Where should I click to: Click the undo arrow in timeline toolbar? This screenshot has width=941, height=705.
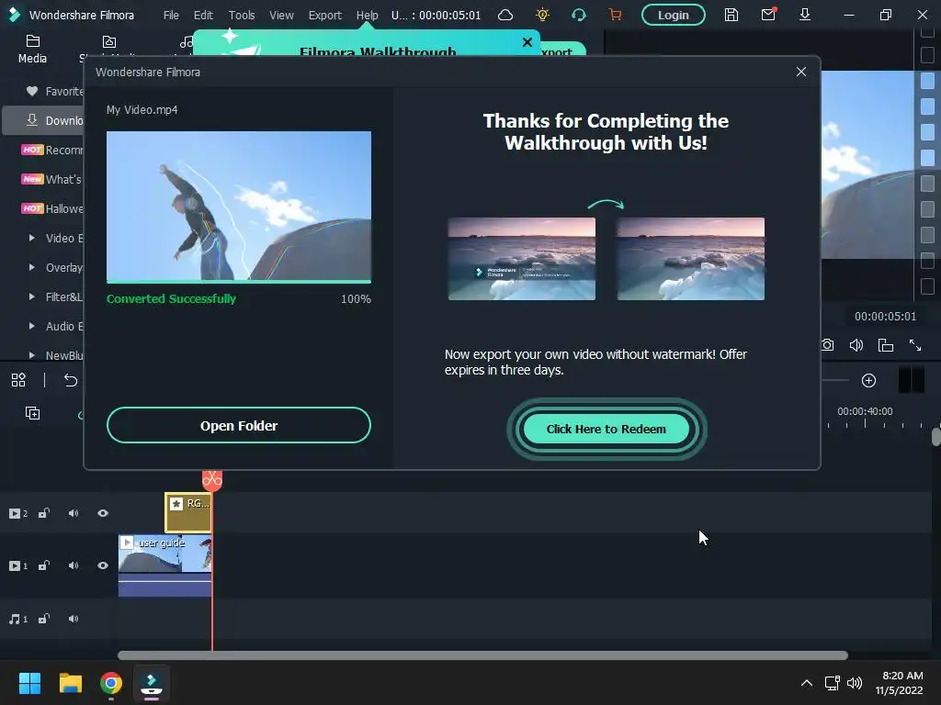pyautogui.click(x=70, y=380)
